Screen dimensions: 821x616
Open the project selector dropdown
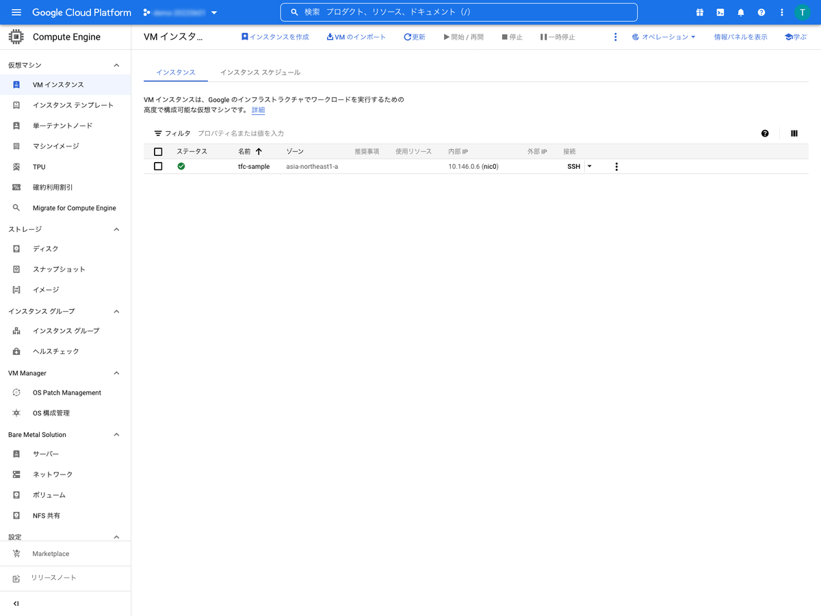181,12
